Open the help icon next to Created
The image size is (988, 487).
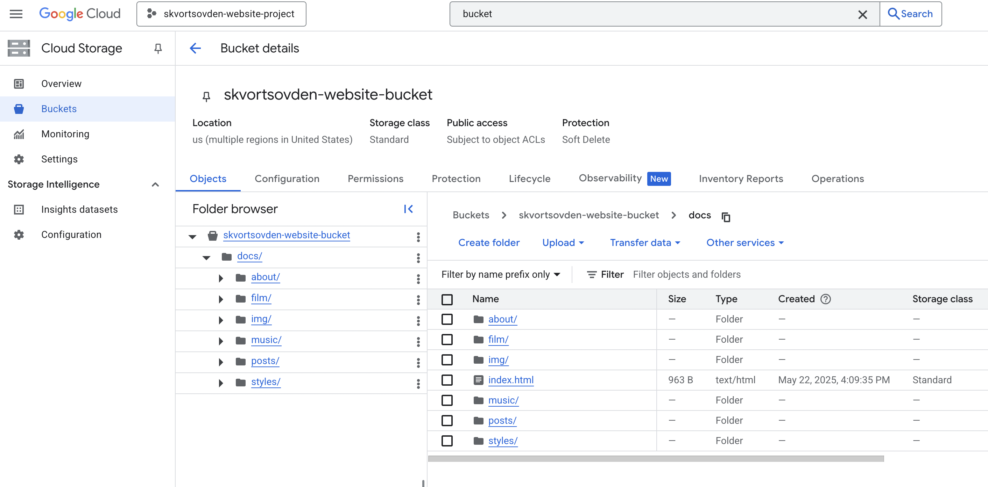click(x=825, y=299)
